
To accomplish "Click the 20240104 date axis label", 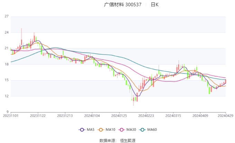I will [92, 116].
